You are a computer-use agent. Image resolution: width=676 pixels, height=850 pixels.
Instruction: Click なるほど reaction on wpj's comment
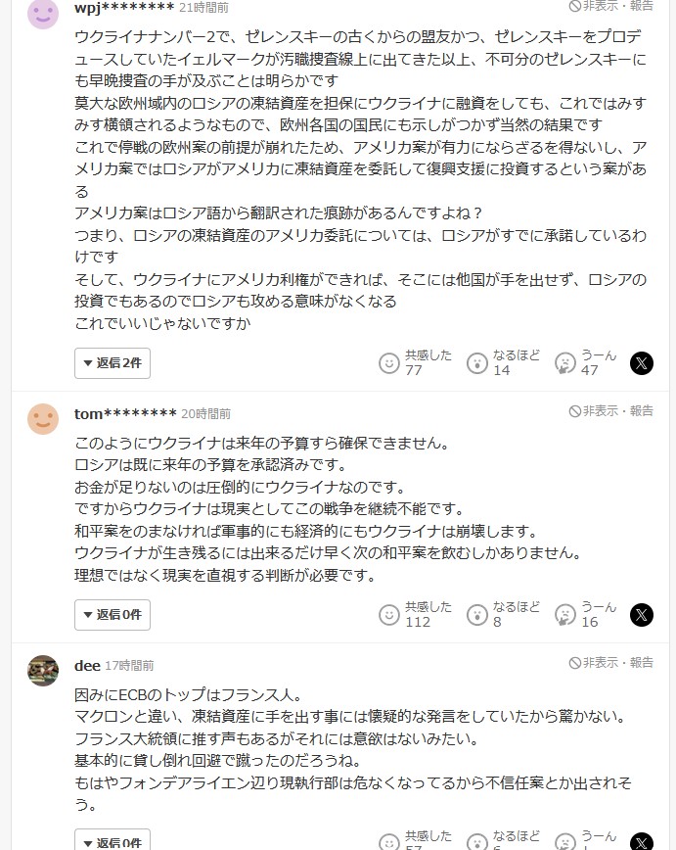coord(477,363)
